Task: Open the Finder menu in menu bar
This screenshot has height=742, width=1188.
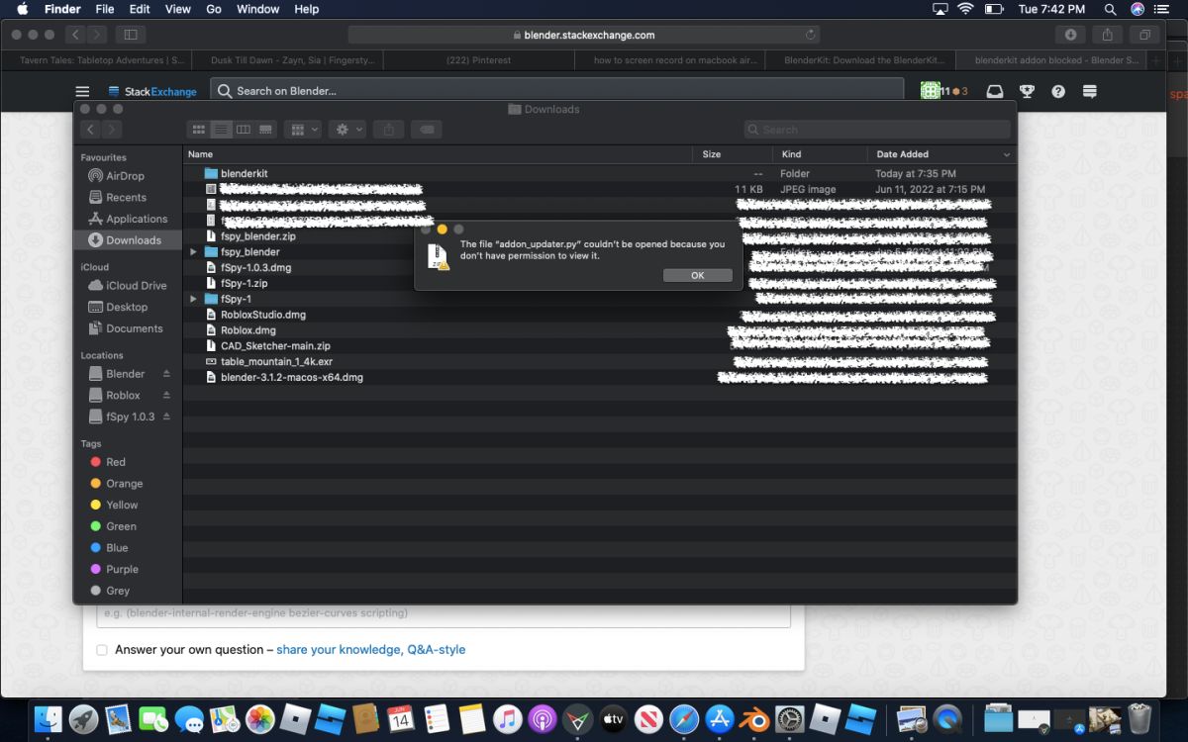Action: point(63,9)
